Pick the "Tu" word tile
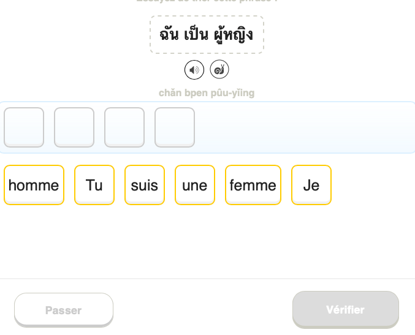Viewport: 415px width, 335px height. click(x=94, y=185)
